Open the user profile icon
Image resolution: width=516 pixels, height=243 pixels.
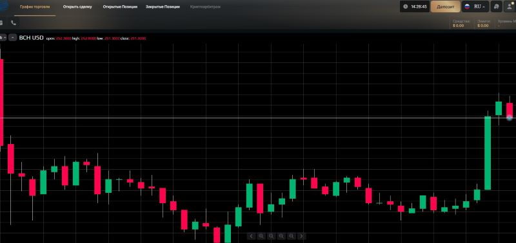click(x=510, y=6)
